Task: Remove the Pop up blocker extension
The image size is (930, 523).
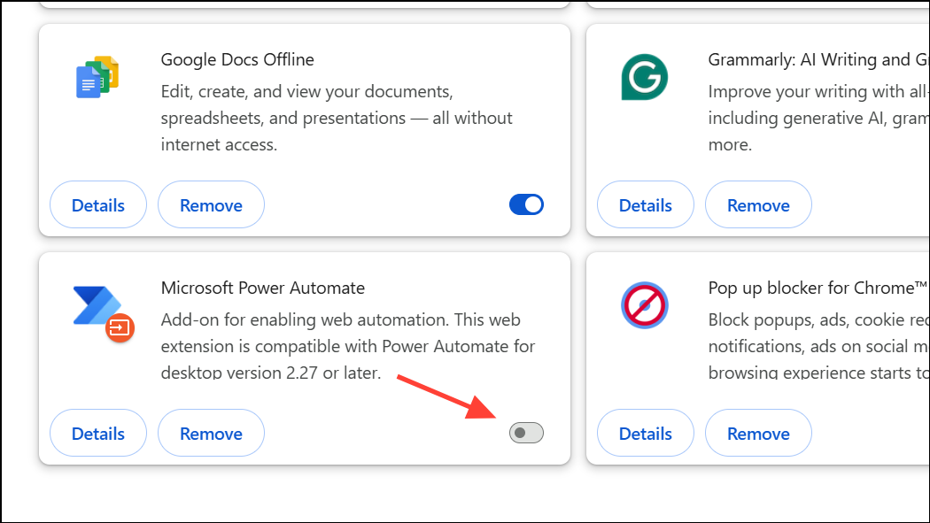Action: pyautogui.click(x=758, y=433)
